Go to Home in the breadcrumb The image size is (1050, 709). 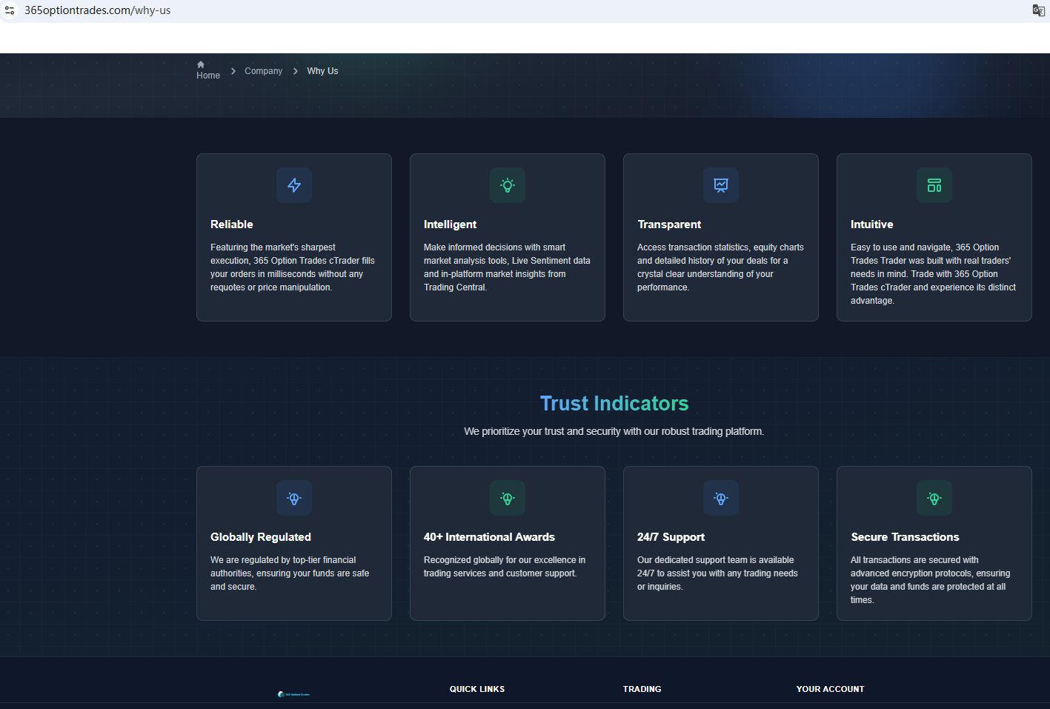click(x=207, y=70)
